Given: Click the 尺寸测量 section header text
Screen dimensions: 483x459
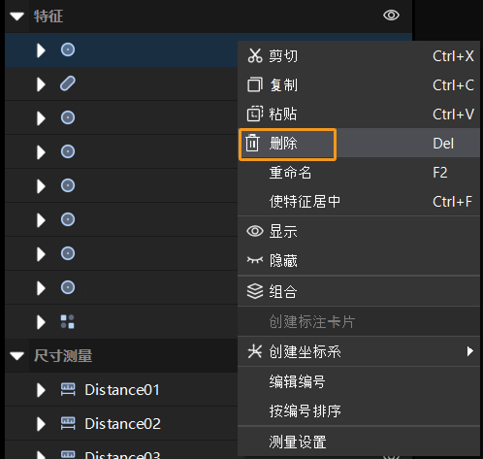Looking at the screenshot, I should (x=63, y=356).
